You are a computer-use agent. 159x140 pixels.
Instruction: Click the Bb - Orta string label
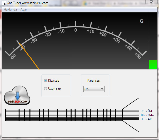click(x=147, y=115)
